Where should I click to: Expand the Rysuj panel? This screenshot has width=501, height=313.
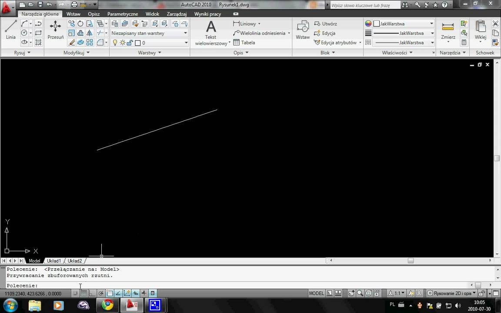tap(22, 53)
